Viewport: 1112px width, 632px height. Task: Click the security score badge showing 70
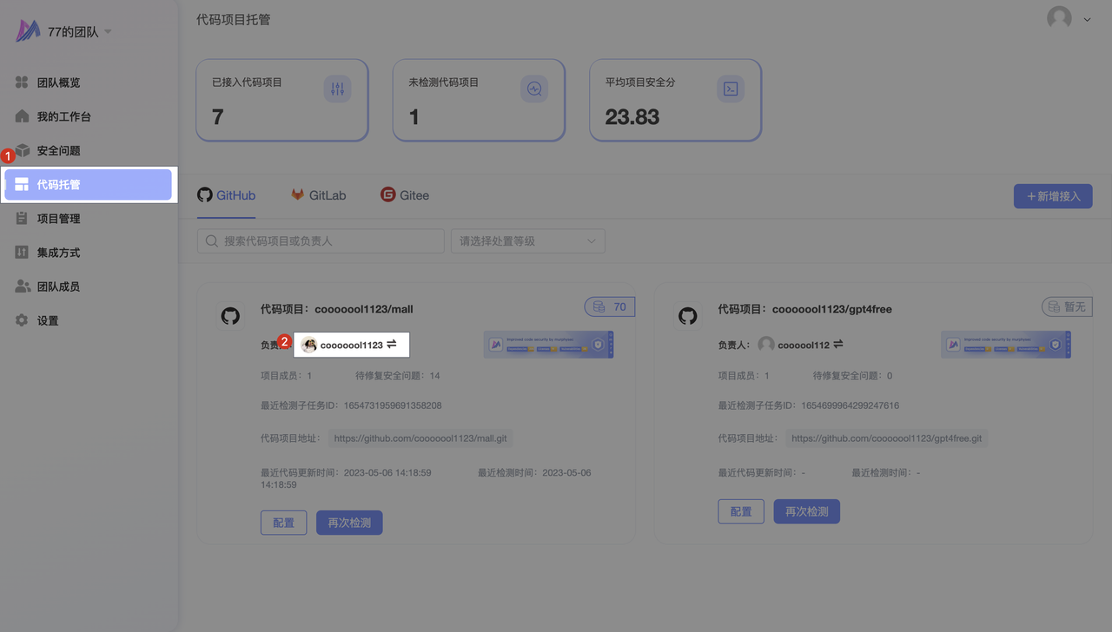[x=610, y=306]
